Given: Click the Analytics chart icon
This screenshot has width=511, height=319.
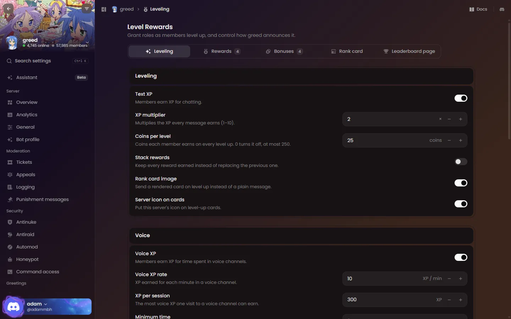Looking at the screenshot, I should [x=10, y=115].
